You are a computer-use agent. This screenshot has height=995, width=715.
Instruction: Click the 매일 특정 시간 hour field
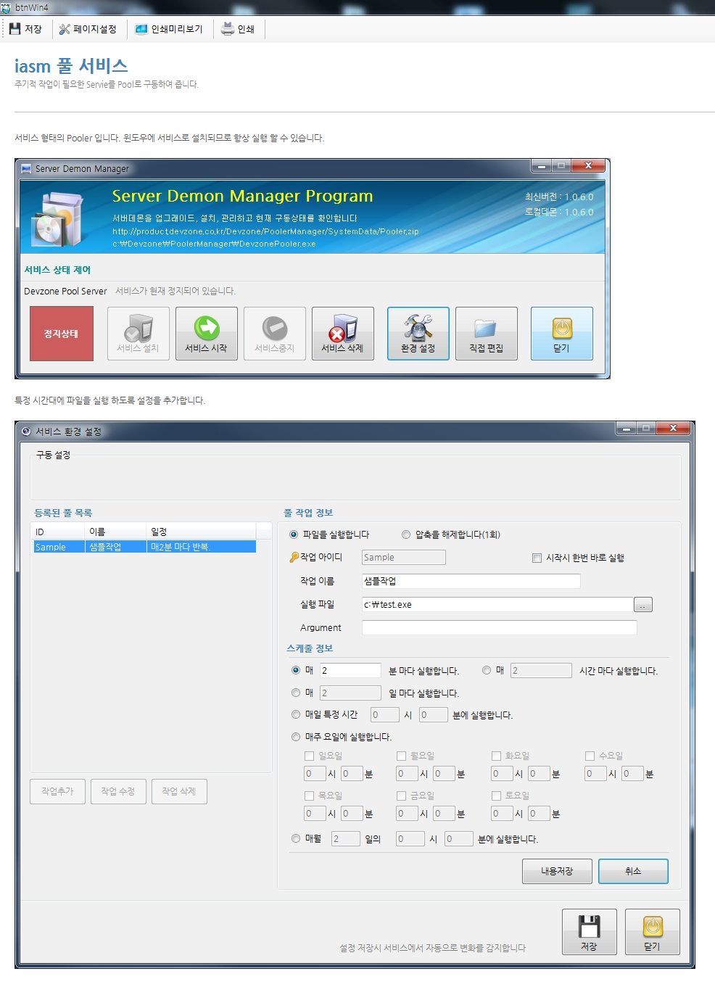point(384,714)
